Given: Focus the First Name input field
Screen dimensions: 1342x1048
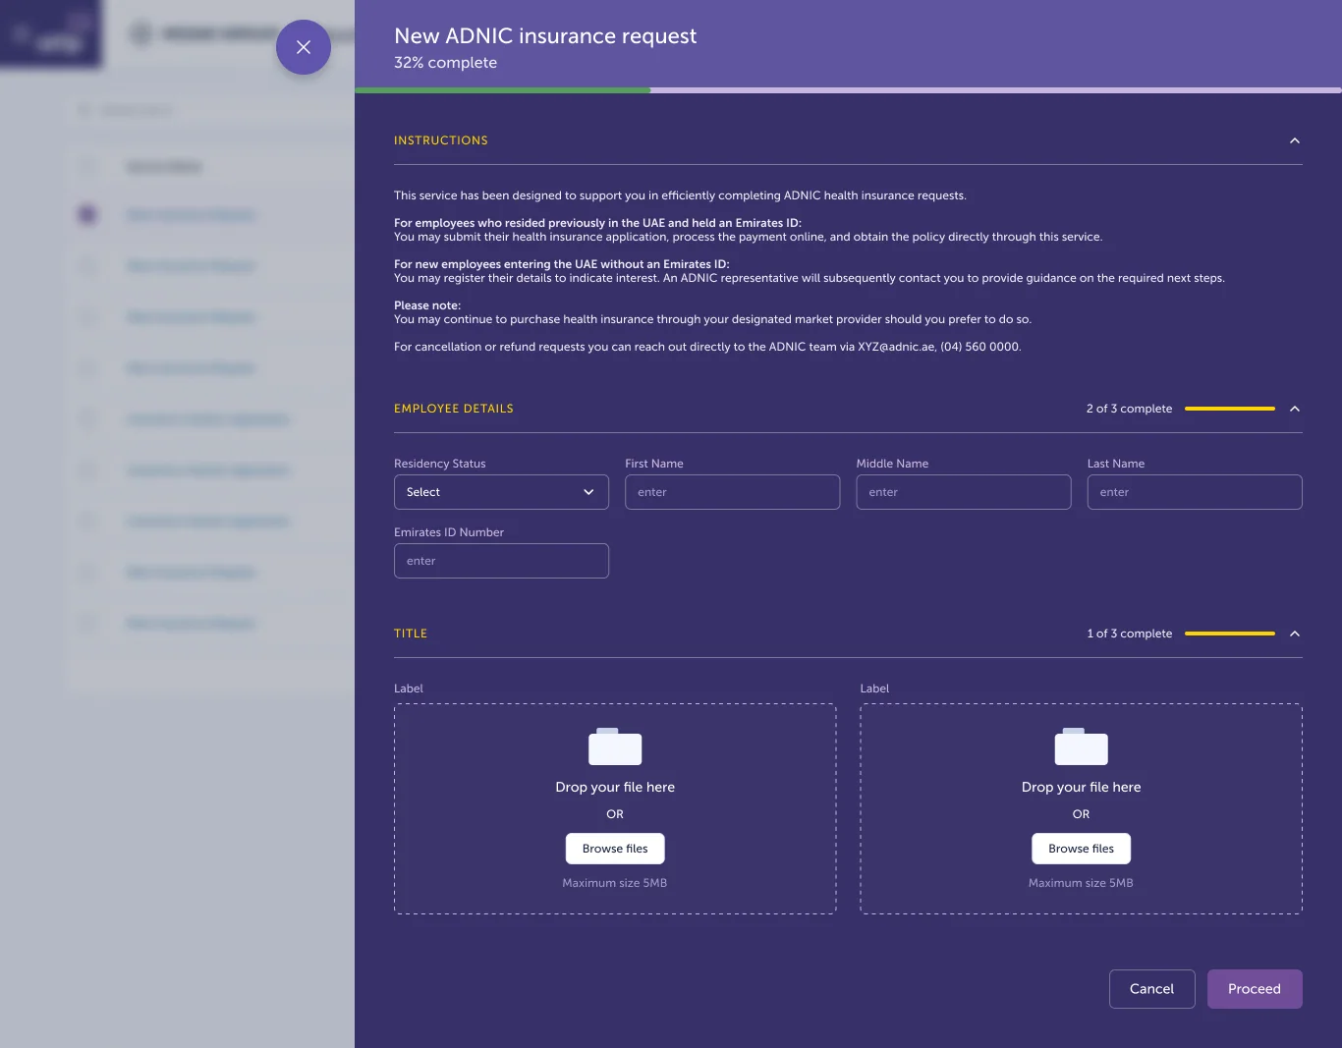Looking at the screenshot, I should pyautogui.click(x=732, y=492).
